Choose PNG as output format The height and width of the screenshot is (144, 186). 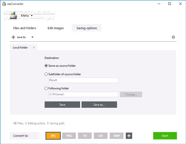coord(69,136)
